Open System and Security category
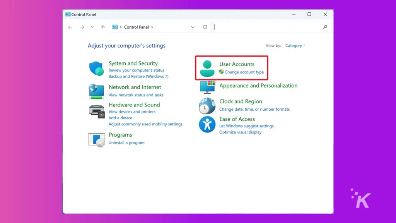Image resolution: width=396 pixels, height=223 pixels. point(133,63)
